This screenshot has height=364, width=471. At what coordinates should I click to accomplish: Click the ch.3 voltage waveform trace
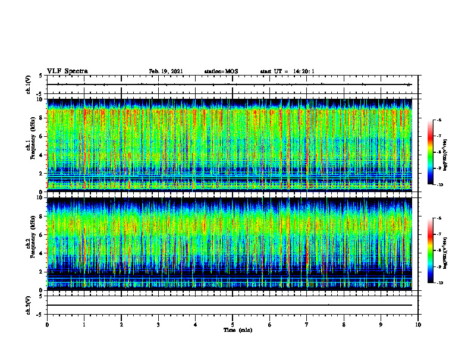point(230,305)
